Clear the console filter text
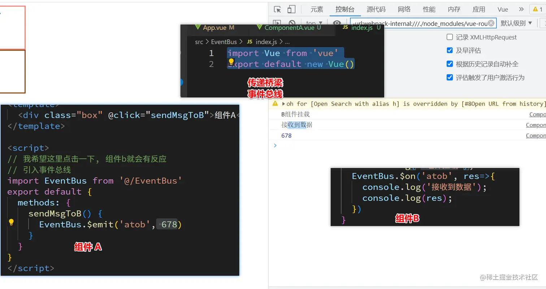 491,23
